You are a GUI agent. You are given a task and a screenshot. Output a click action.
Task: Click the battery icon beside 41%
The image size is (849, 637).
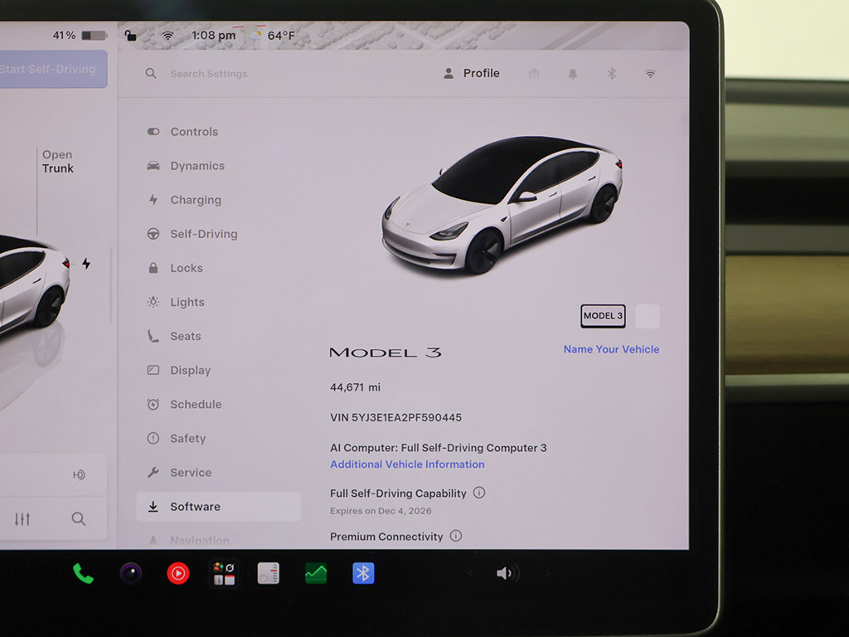coord(95,35)
